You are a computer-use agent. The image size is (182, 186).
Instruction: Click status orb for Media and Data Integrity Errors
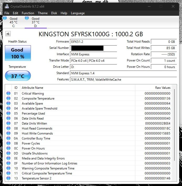(8, 158)
